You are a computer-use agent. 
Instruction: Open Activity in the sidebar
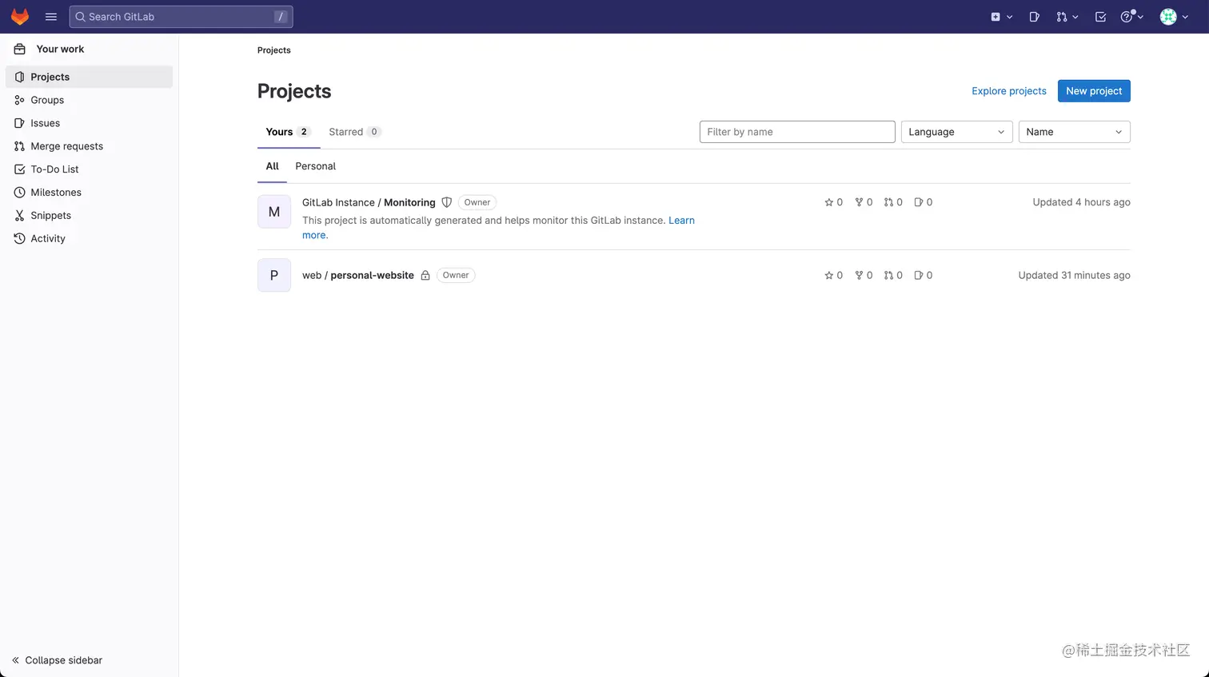coord(89,239)
